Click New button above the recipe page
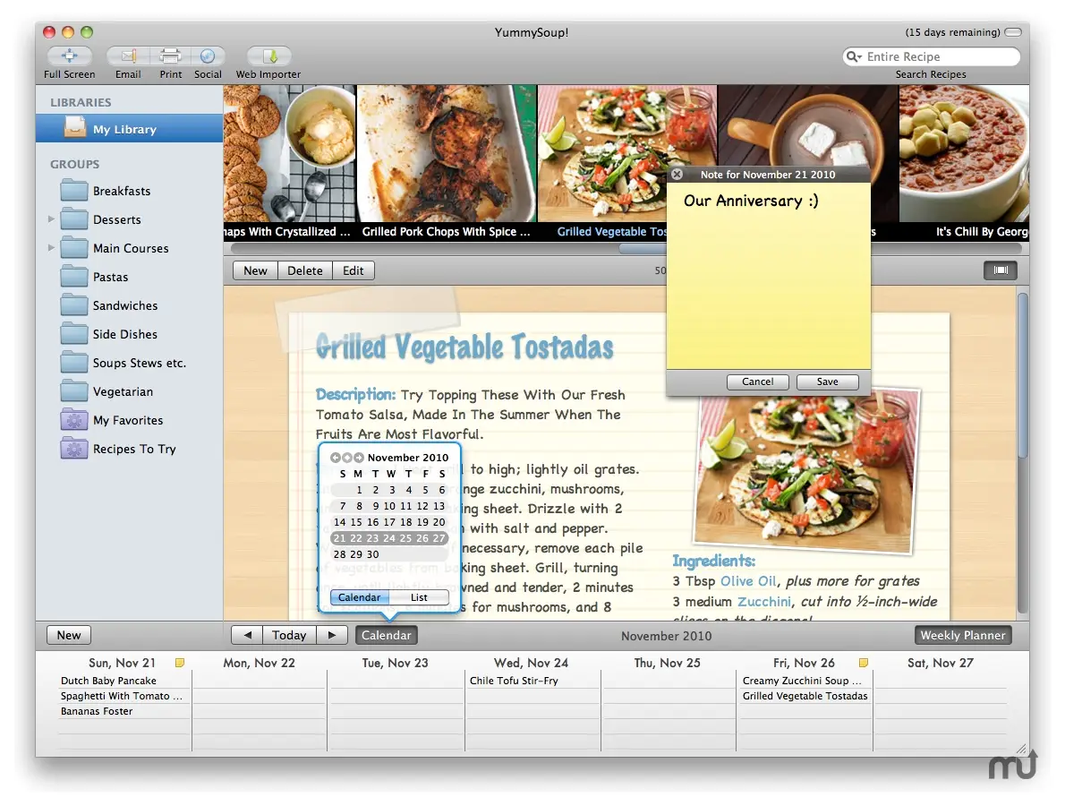Viewport: 1065px width, 806px height. [255, 270]
